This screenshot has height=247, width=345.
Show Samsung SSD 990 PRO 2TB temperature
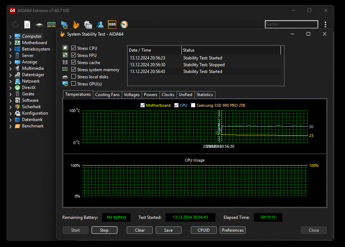click(193, 105)
